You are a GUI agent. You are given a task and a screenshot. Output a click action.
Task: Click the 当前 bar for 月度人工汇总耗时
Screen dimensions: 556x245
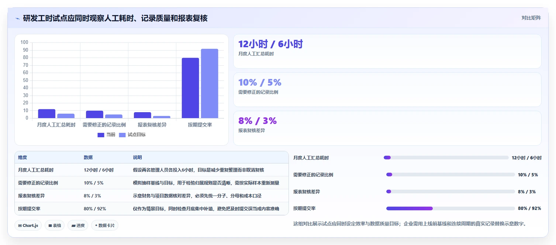click(46, 114)
